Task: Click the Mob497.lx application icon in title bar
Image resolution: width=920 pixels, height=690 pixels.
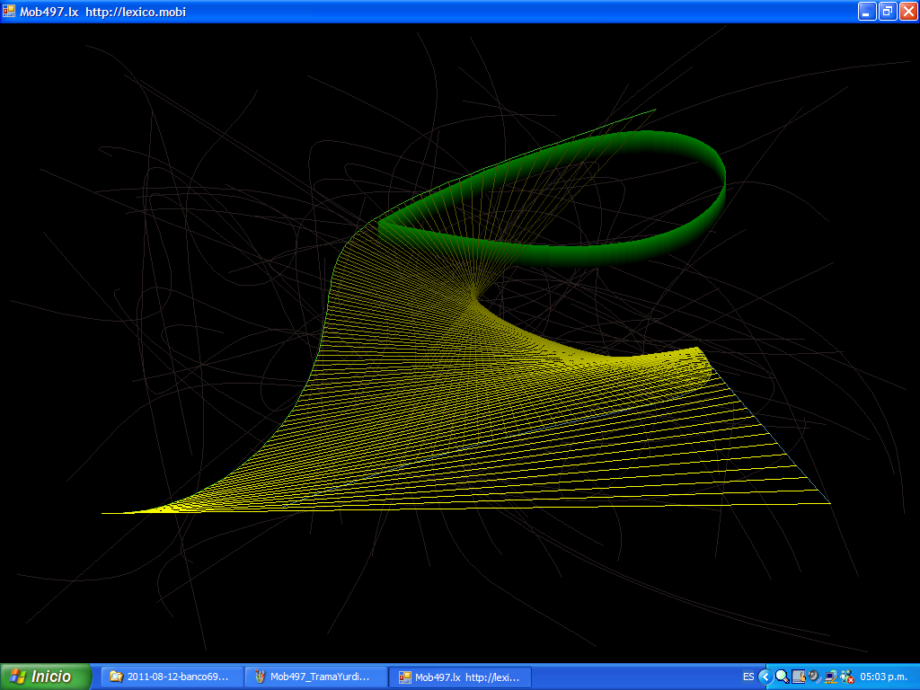Action: click(x=9, y=12)
